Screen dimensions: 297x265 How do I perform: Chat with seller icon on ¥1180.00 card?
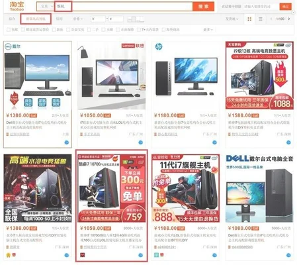click(x=214, y=142)
